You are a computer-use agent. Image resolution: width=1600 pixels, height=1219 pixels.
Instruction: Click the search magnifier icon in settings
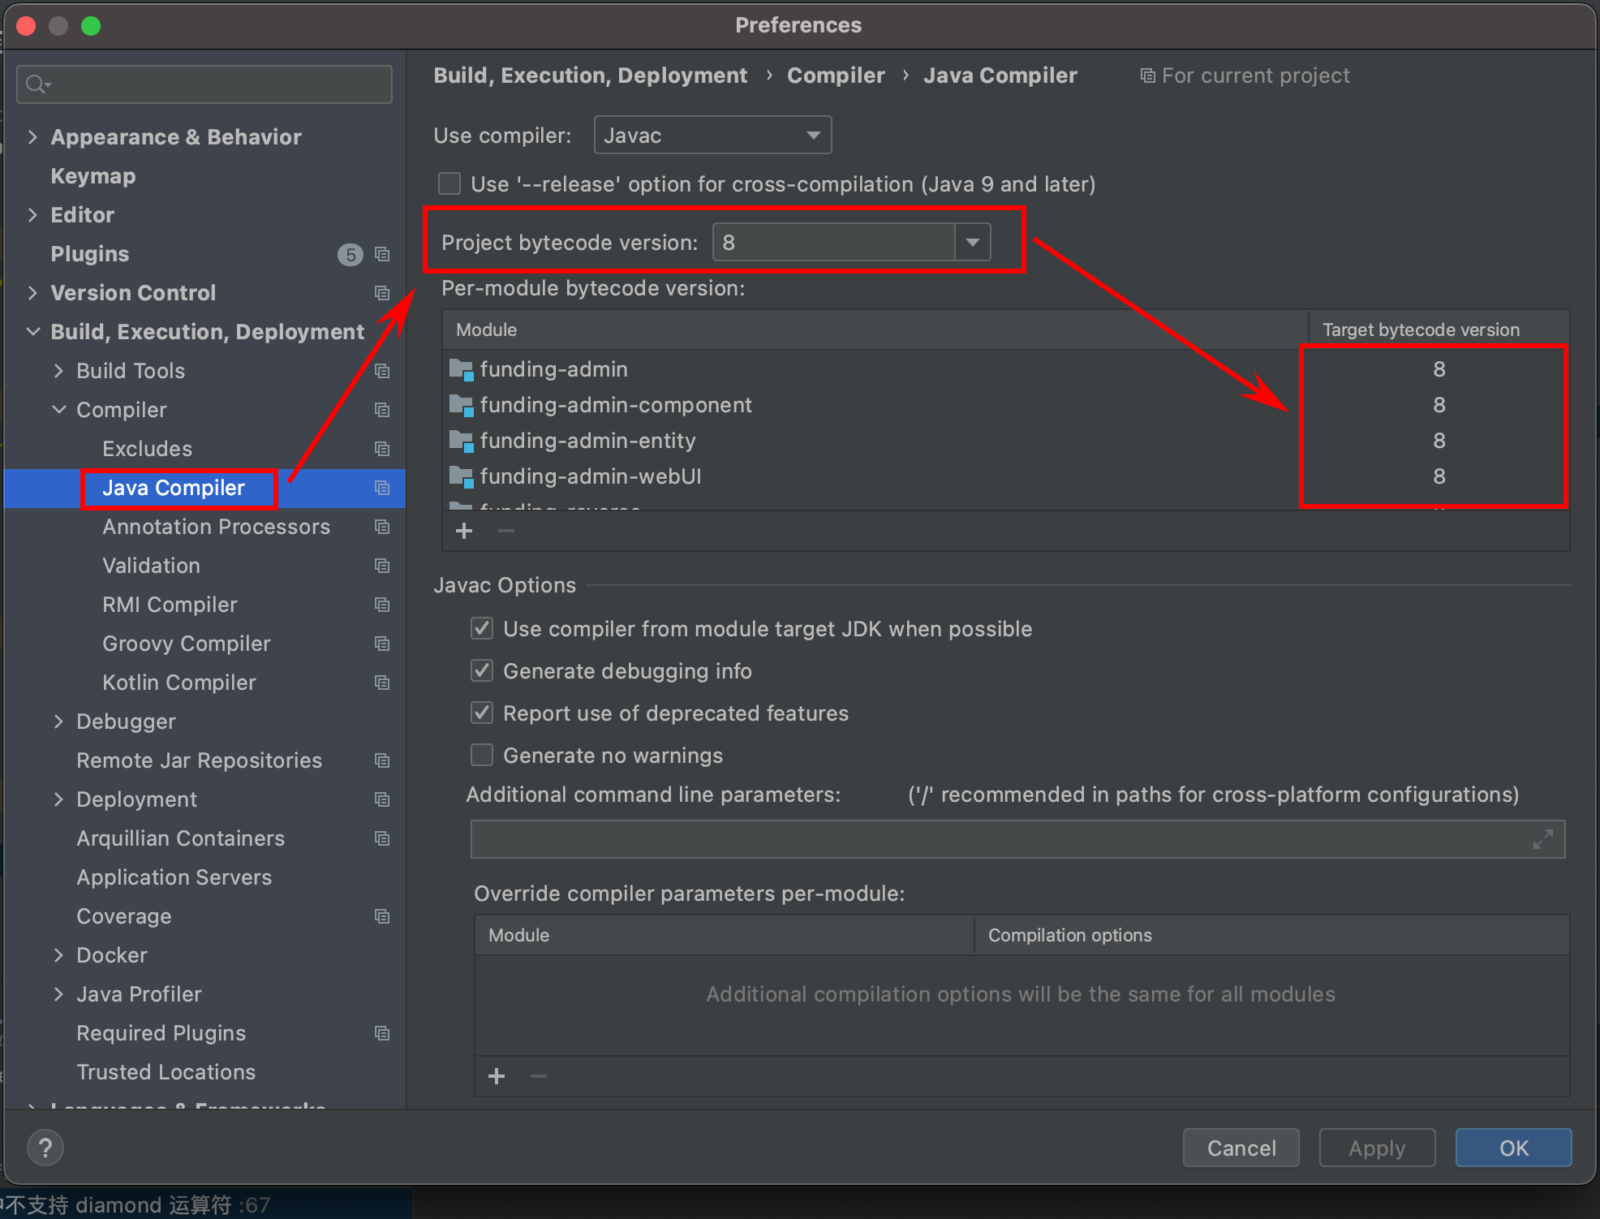[37, 84]
